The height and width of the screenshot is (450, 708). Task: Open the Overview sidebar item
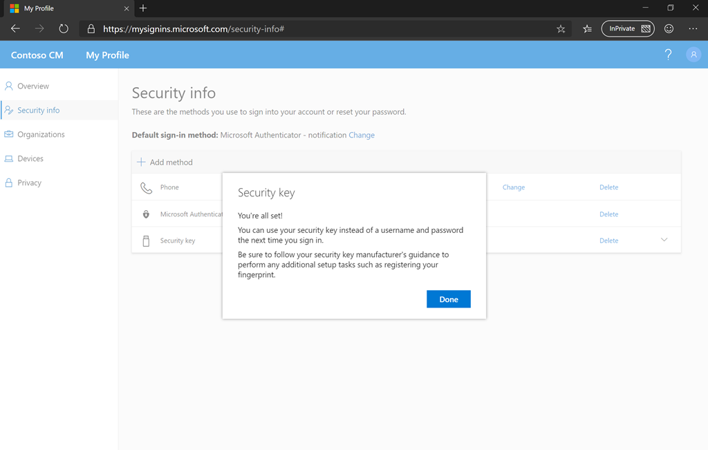[33, 86]
